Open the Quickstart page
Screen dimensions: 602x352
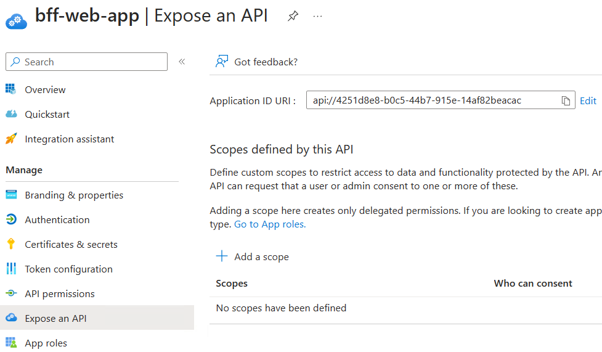47,114
